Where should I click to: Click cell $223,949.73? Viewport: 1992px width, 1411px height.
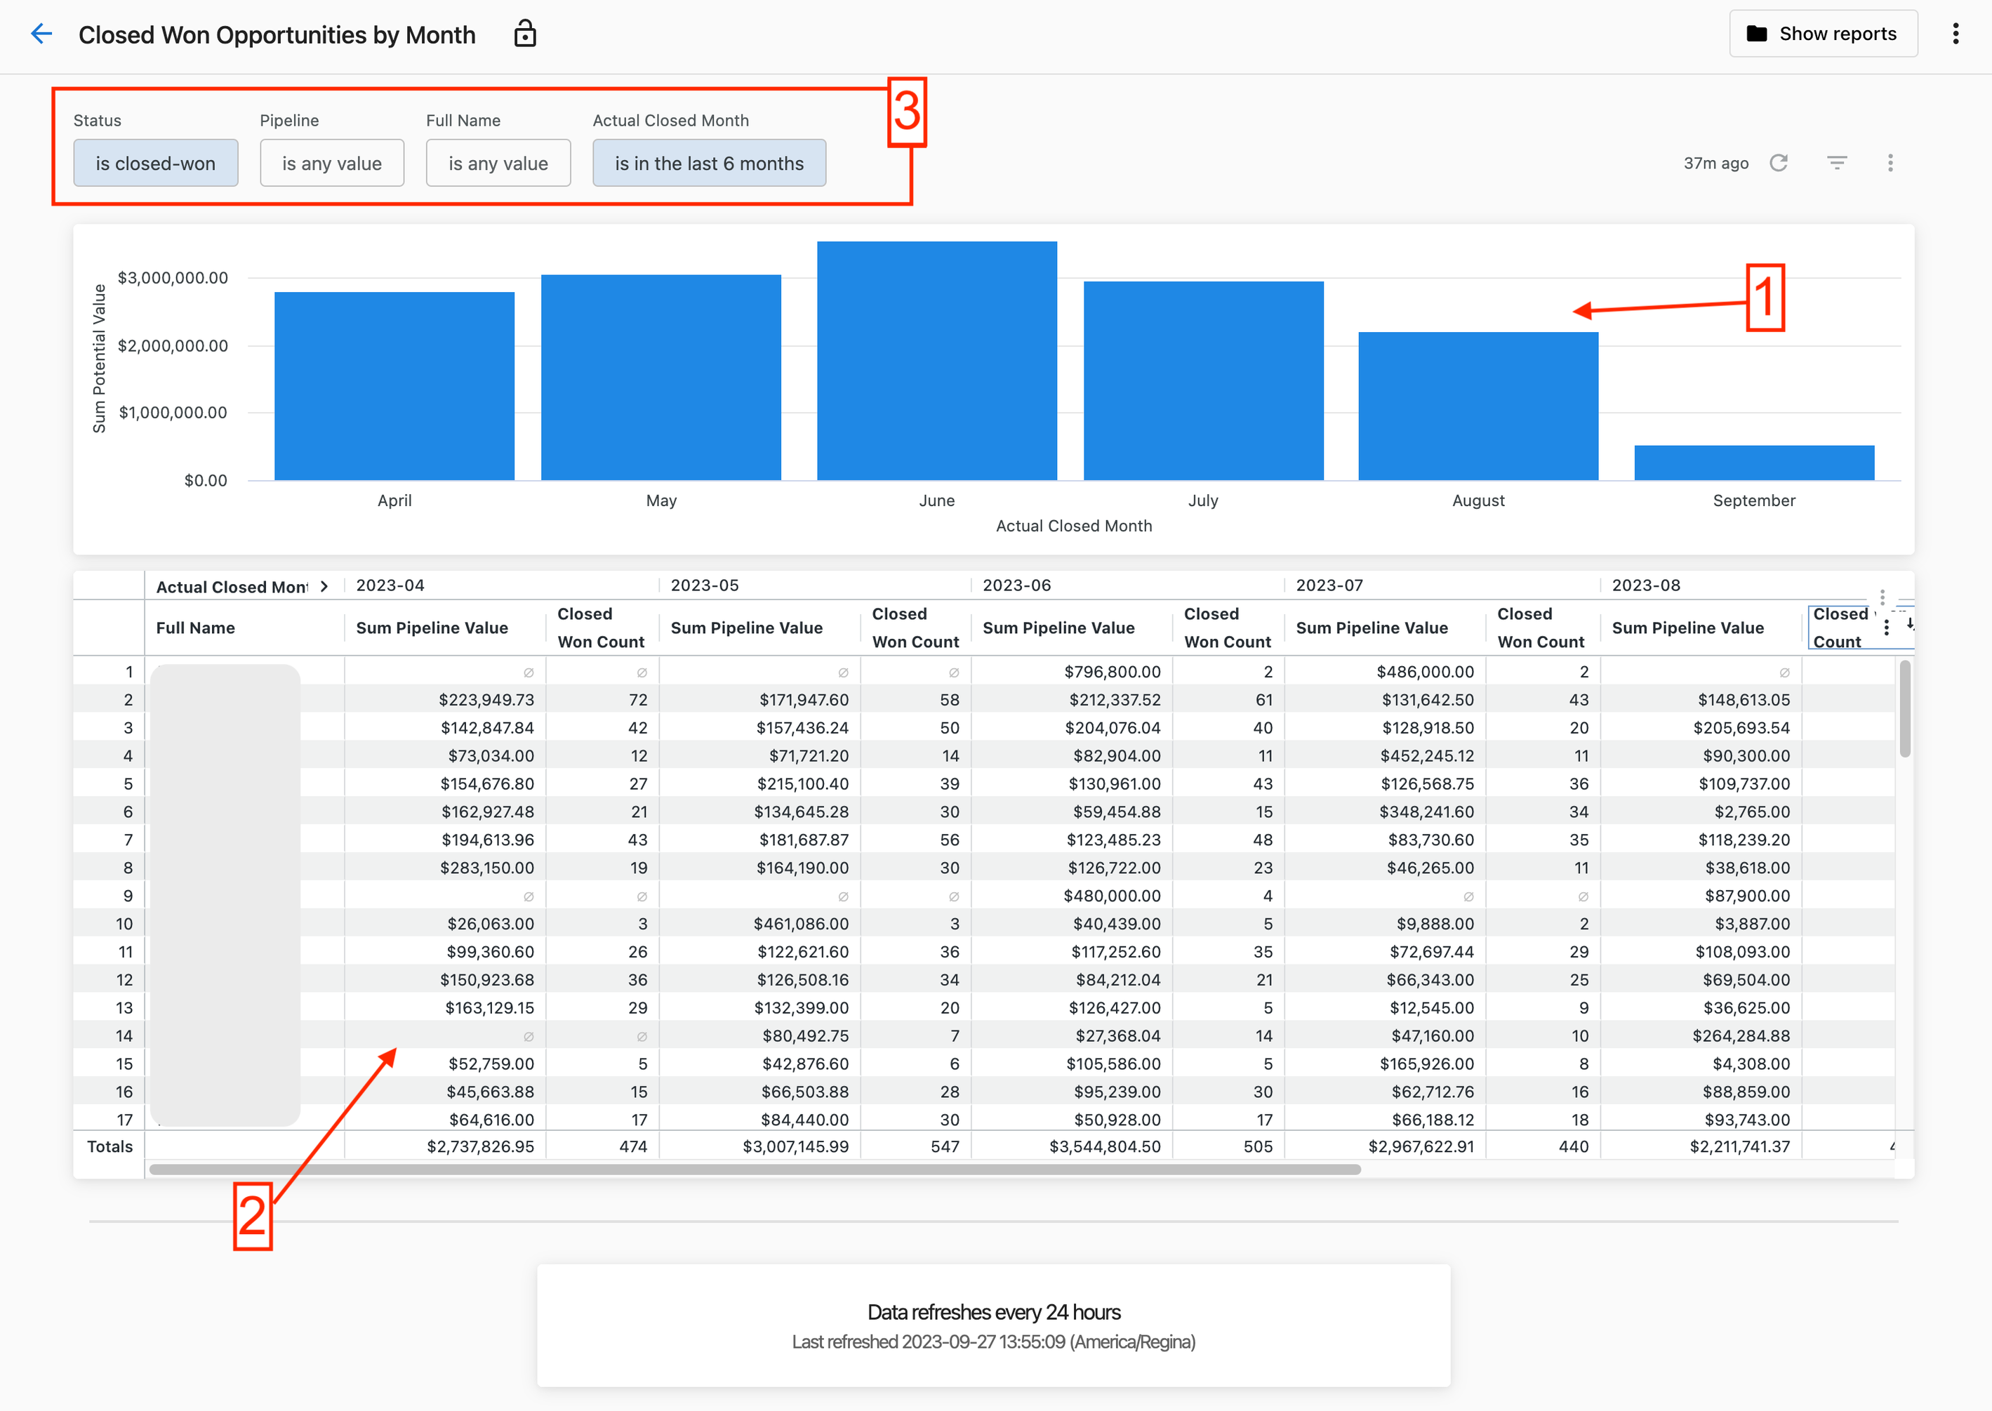[486, 699]
